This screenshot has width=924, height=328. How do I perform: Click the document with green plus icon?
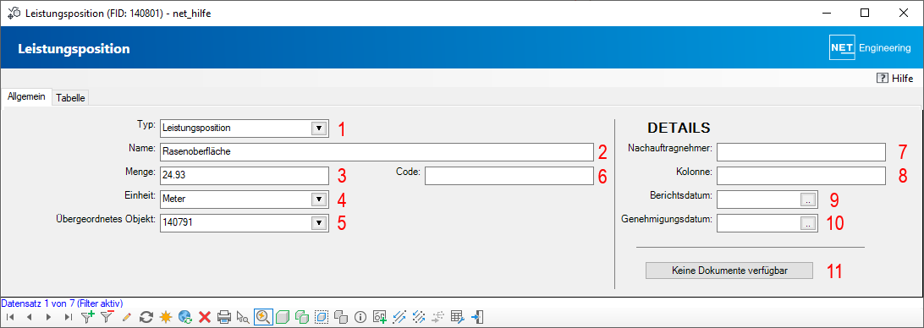(x=380, y=317)
